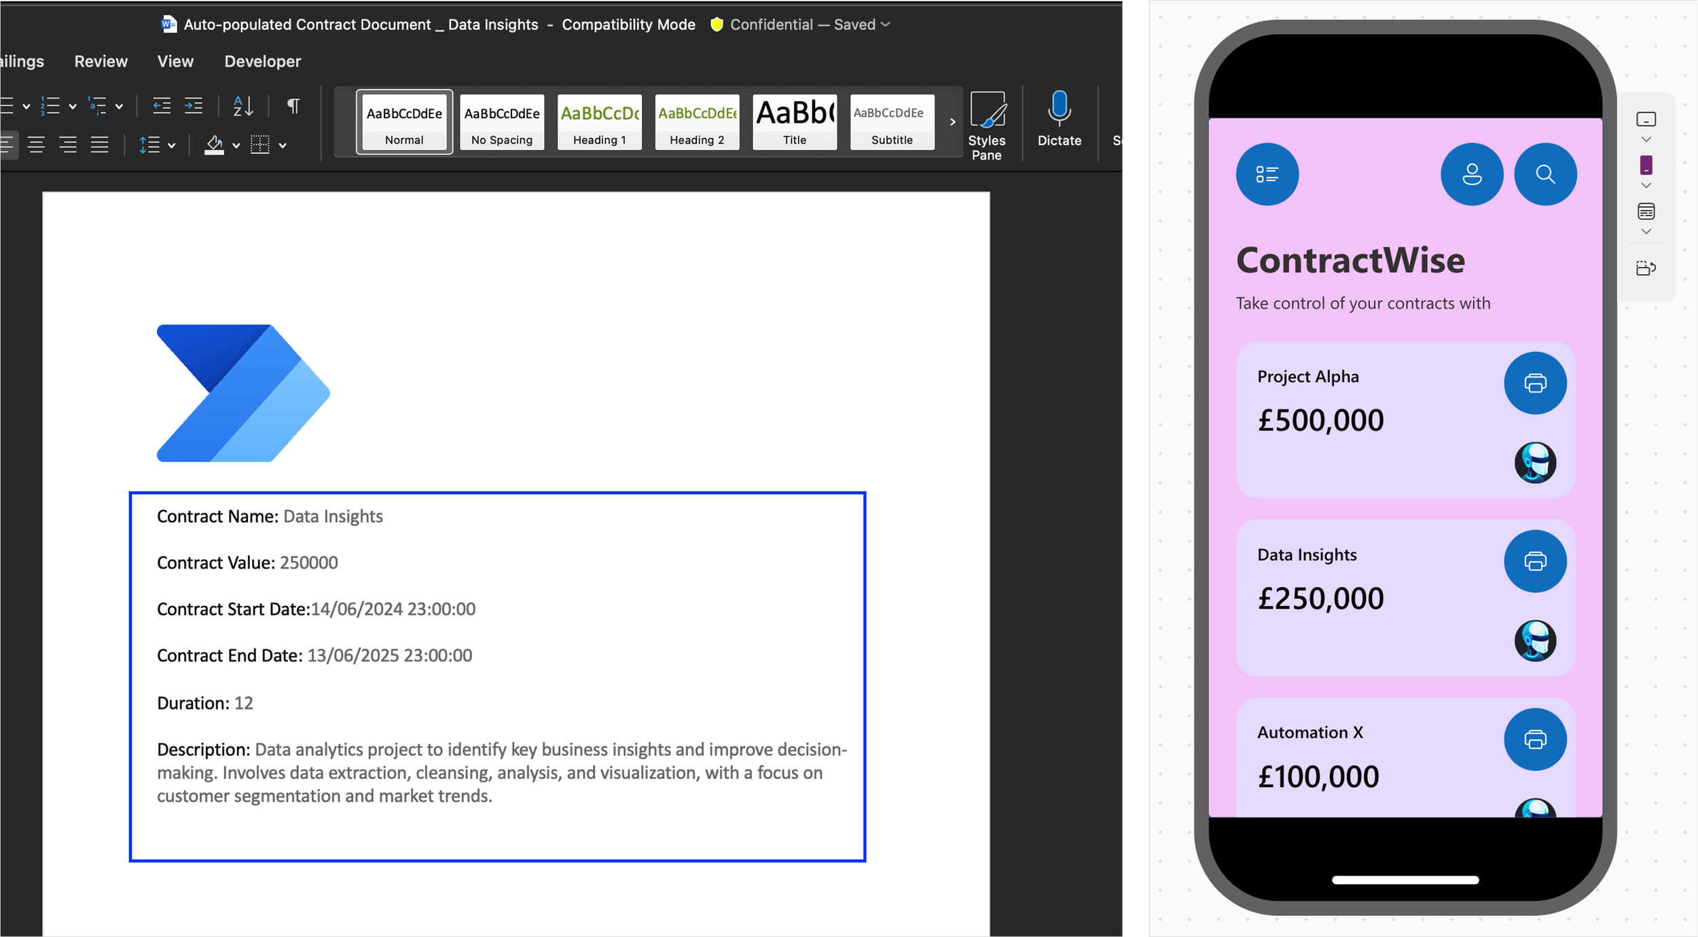
Task: Open the multilevel list dropdown arrow
Action: pos(120,107)
